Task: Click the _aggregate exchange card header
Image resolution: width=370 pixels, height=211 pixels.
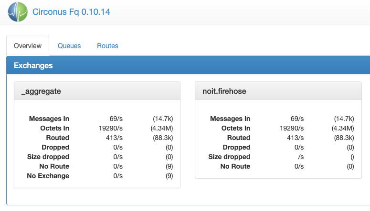Action: pos(97,91)
